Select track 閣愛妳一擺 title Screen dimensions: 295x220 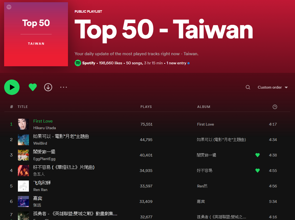pyautogui.click(x=44, y=152)
